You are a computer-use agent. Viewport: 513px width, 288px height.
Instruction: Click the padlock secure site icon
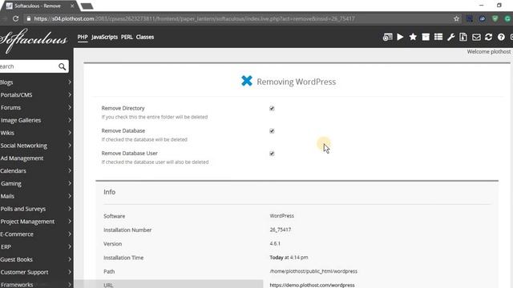[29, 19]
